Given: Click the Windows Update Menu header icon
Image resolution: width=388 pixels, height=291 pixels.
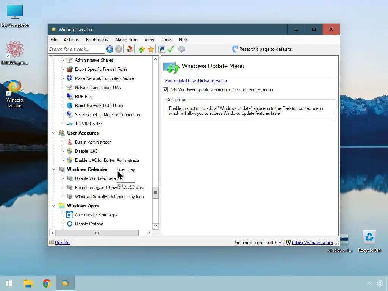Looking at the screenshot, I should tap(171, 67).
